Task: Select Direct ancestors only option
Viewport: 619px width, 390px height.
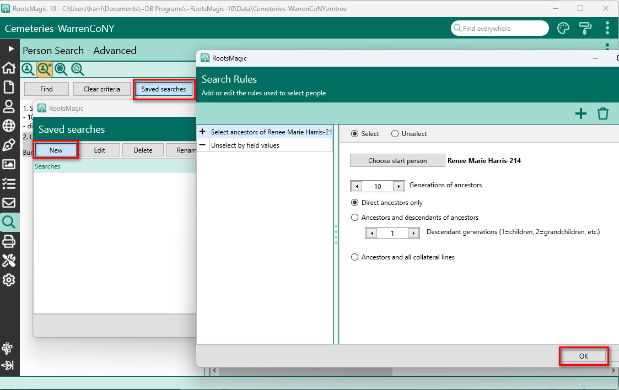Action: click(387, 203)
